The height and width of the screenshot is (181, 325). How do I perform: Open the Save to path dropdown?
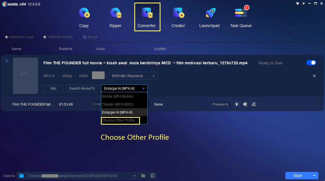tap(134, 176)
